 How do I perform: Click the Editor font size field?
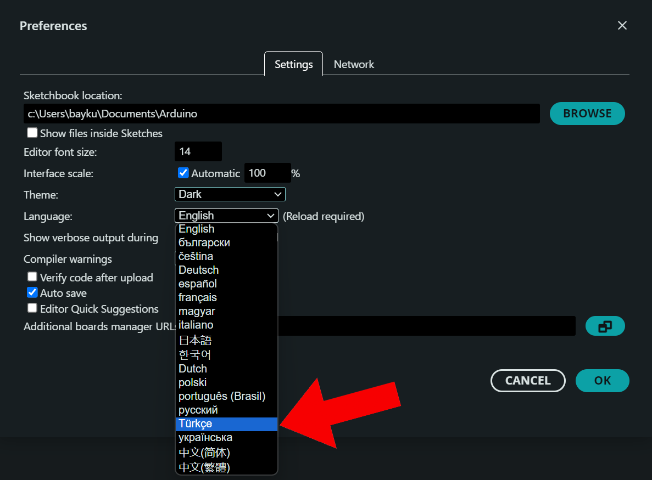(198, 151)
